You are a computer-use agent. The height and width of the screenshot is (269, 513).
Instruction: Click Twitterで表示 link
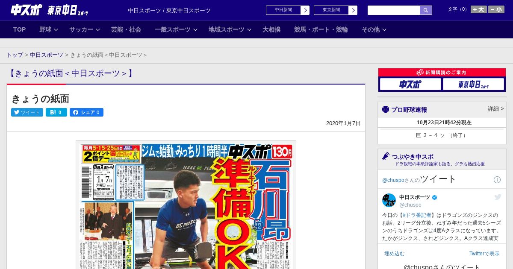pyautogui.click(x=484, y=254)
